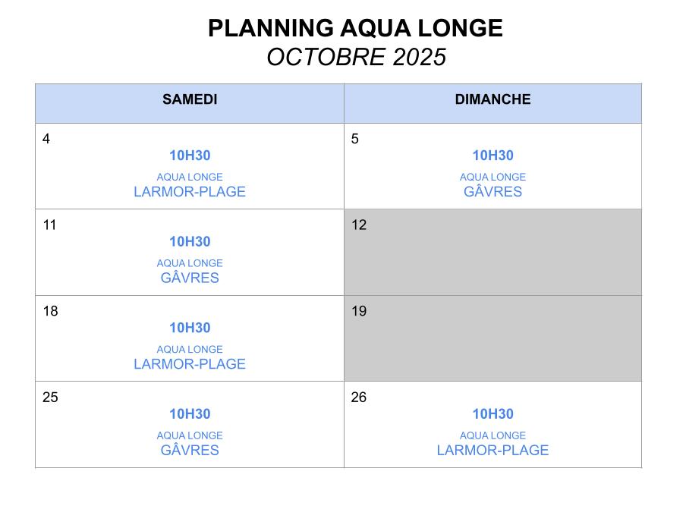
Task: Select the date number 18
Action: 50,311
